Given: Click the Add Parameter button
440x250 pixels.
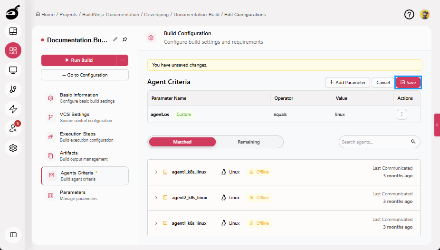Looking at the screenshot, I should (x=347, y=83).
